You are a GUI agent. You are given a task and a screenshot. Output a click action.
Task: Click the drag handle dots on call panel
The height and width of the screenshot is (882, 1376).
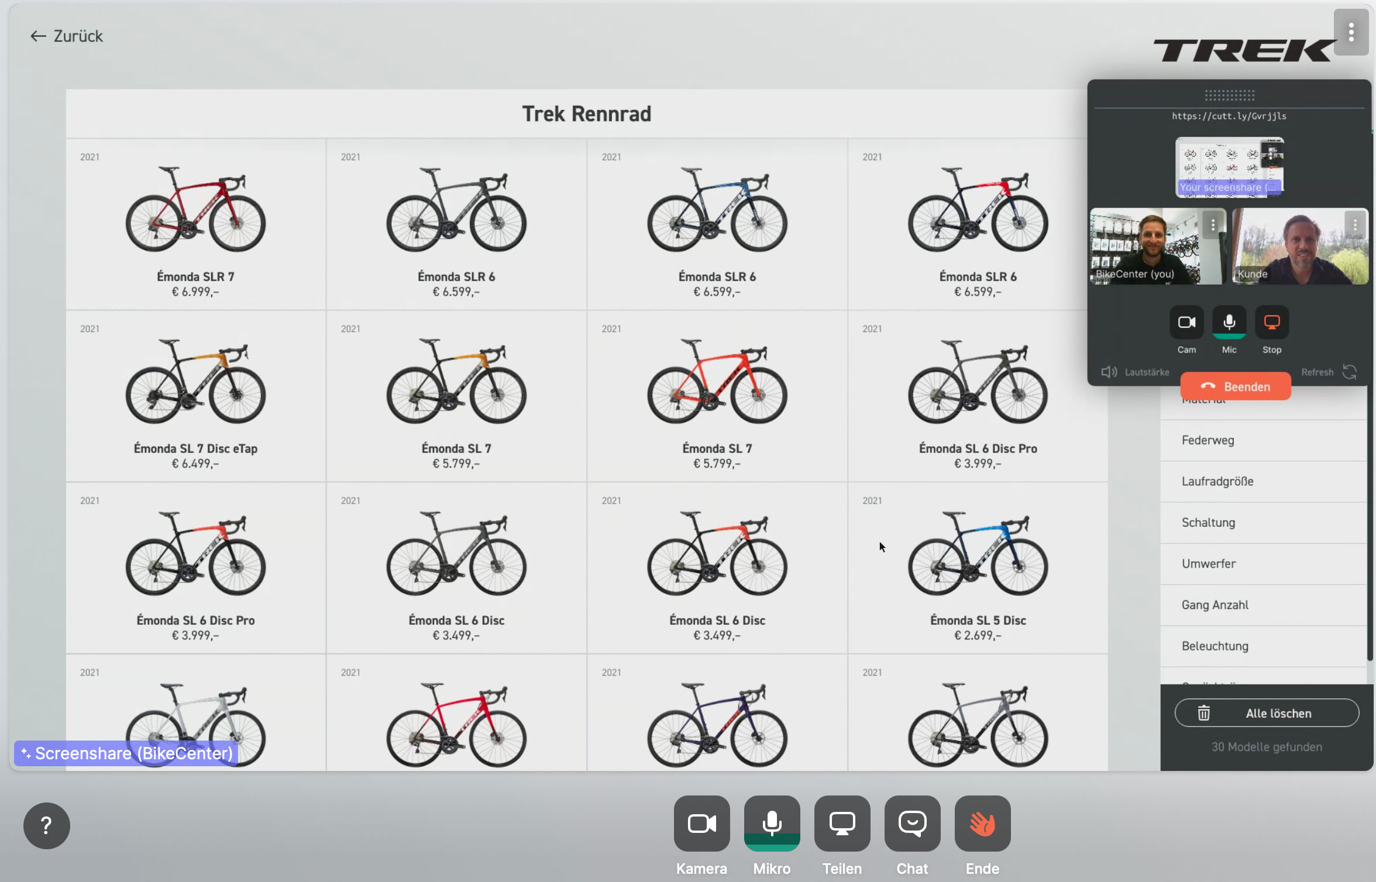pos(1229,95)
